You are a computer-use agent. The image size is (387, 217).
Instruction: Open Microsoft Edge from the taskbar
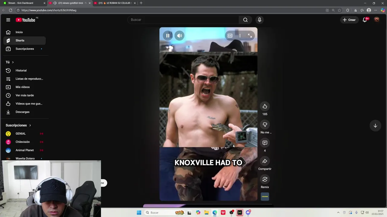pos(215,212)
